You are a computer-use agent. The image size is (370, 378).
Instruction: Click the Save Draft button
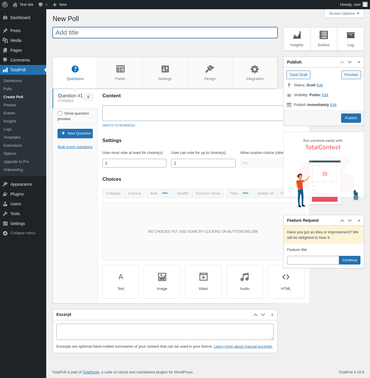tap(299, 75)
